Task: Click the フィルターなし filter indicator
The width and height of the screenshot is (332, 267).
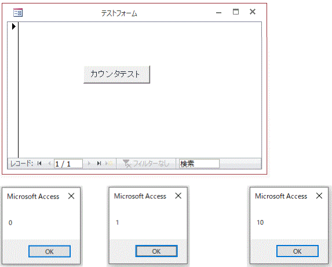Action: pyautogui.click(x=146, y=164)
